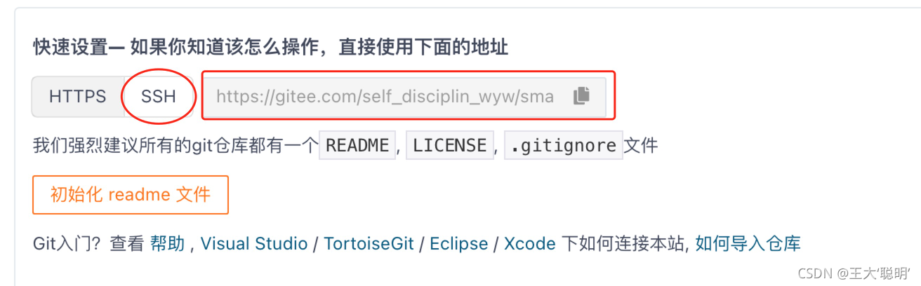Open the Eclipse guide link
This screenshot has width=921, height=286.
point(459,244)
